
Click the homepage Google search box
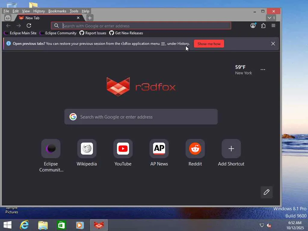[141, 117]
